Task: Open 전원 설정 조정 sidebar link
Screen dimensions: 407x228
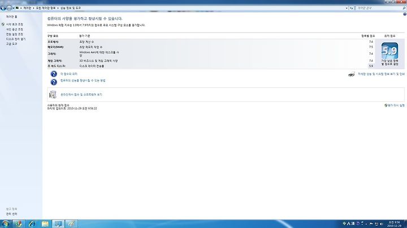Action: click(15, 34)
